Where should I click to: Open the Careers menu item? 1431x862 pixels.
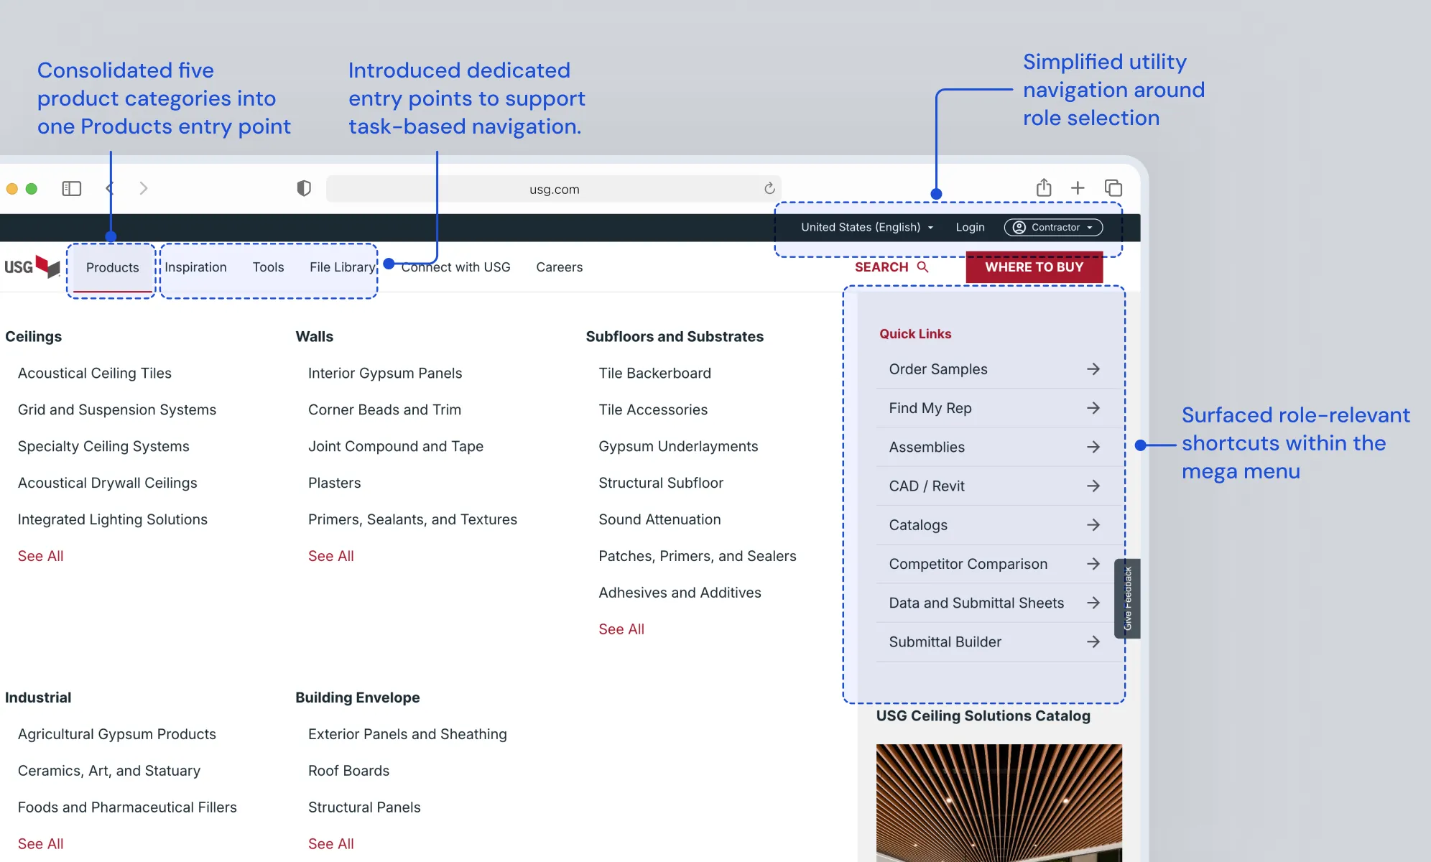[x=559, y=267]
